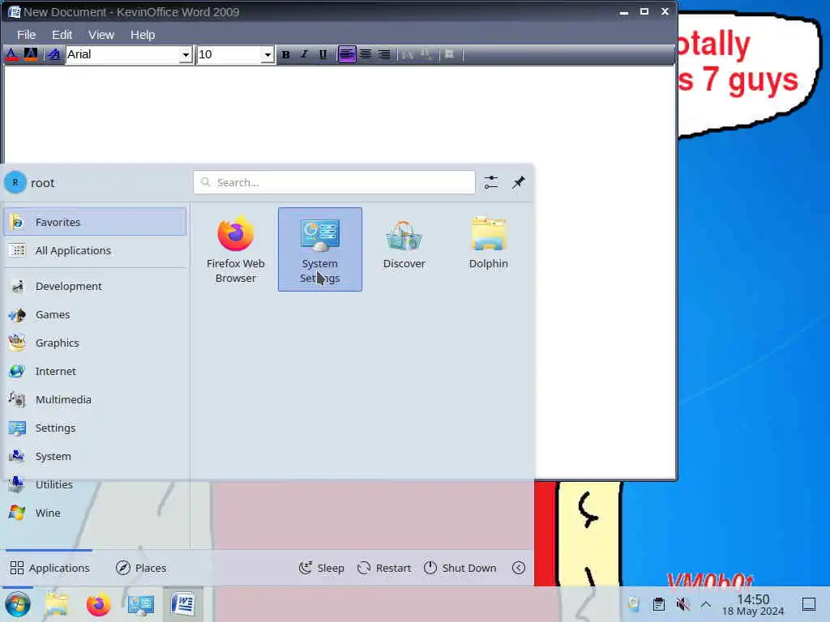Switch to the Places tab
The image size is (830, 622).
(x=141, y=568)
